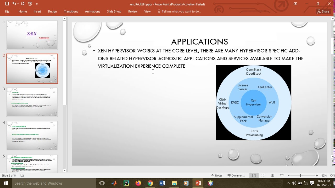Click PowerPoint icon on taskbar
This screenshot has width=335, height=188.
198,183
